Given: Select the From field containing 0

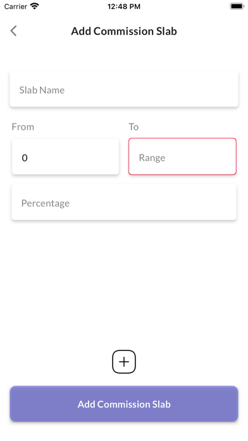Looking at the screenshot, I should [65, 157].
